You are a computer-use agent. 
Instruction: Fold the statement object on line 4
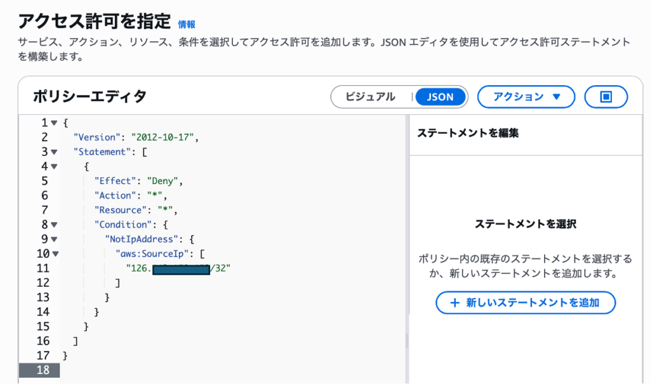tap(54, 166)
